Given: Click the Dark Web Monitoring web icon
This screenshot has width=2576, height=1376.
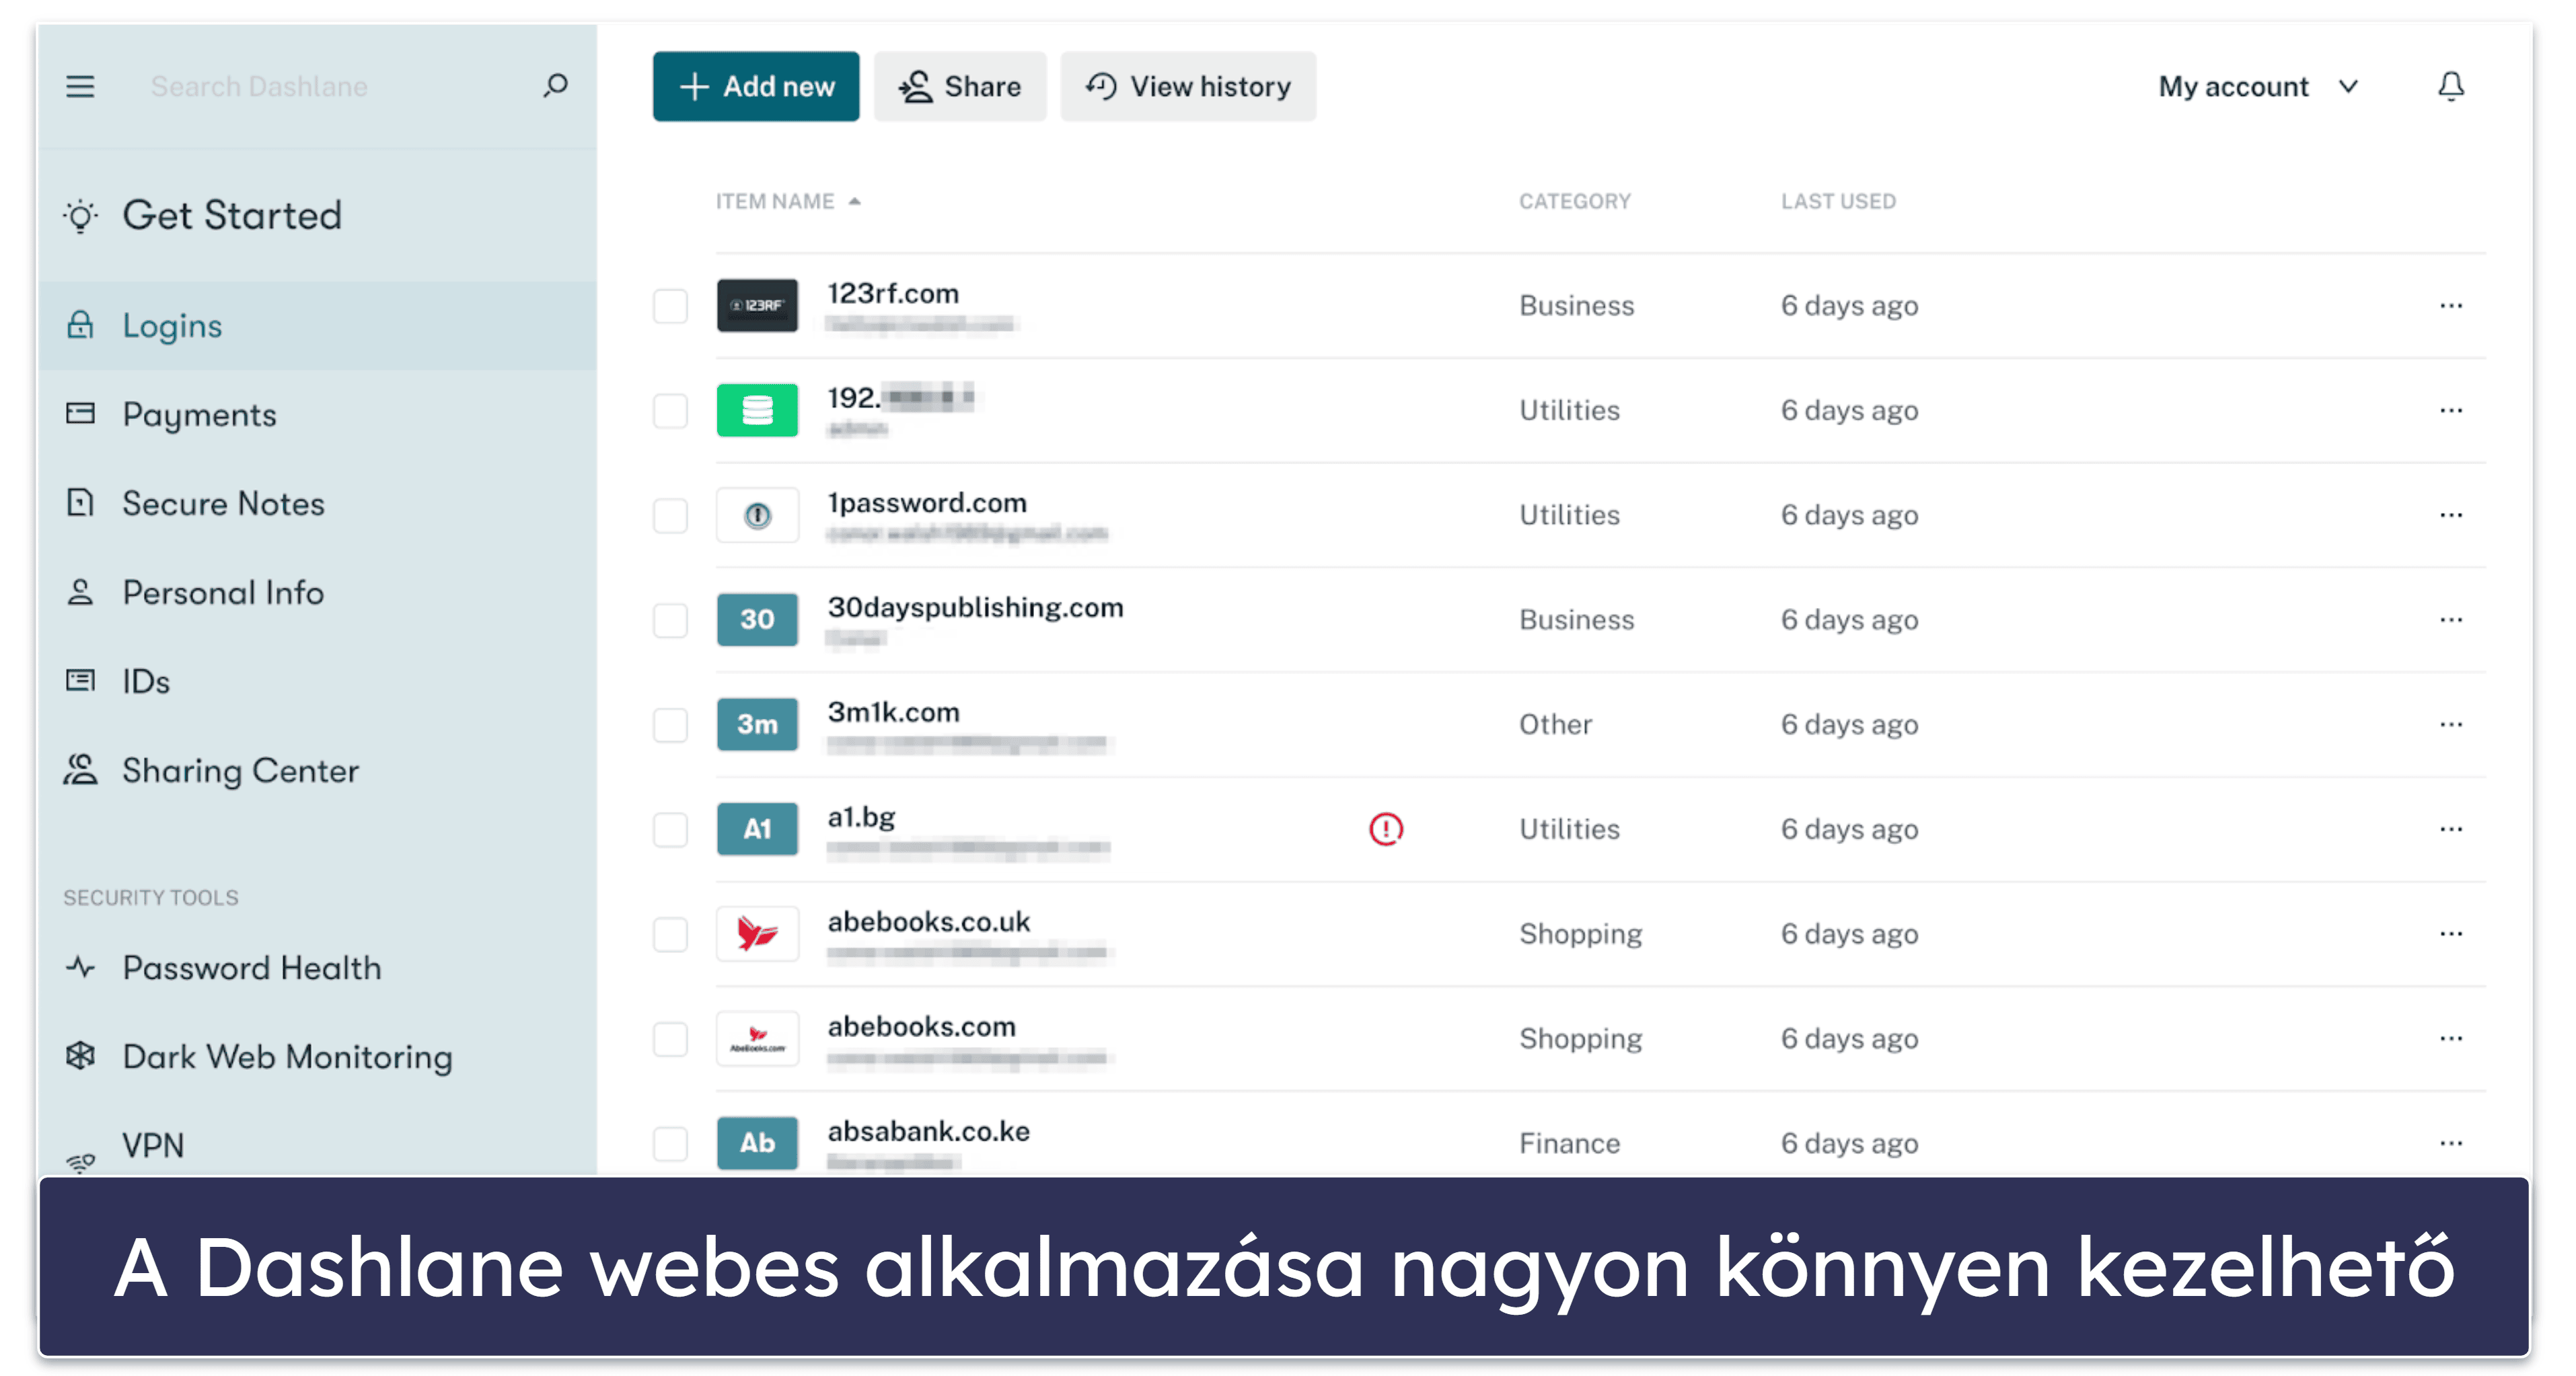Looking at the screenshot, I should 80,1056.
